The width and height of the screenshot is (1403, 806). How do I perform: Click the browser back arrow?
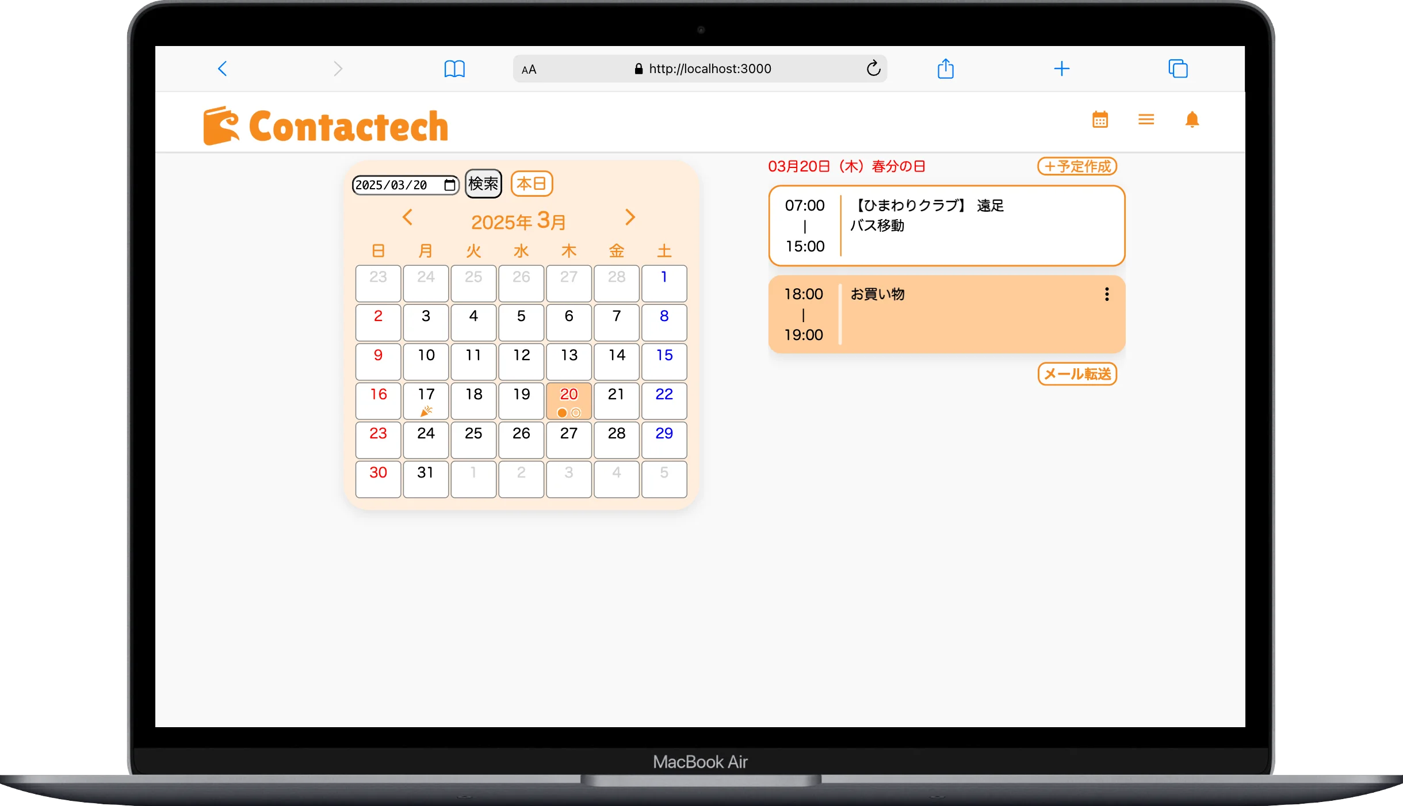point(223,69)
